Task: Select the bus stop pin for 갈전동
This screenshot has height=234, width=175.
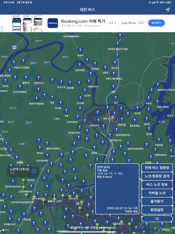Action: click(149, 129)
